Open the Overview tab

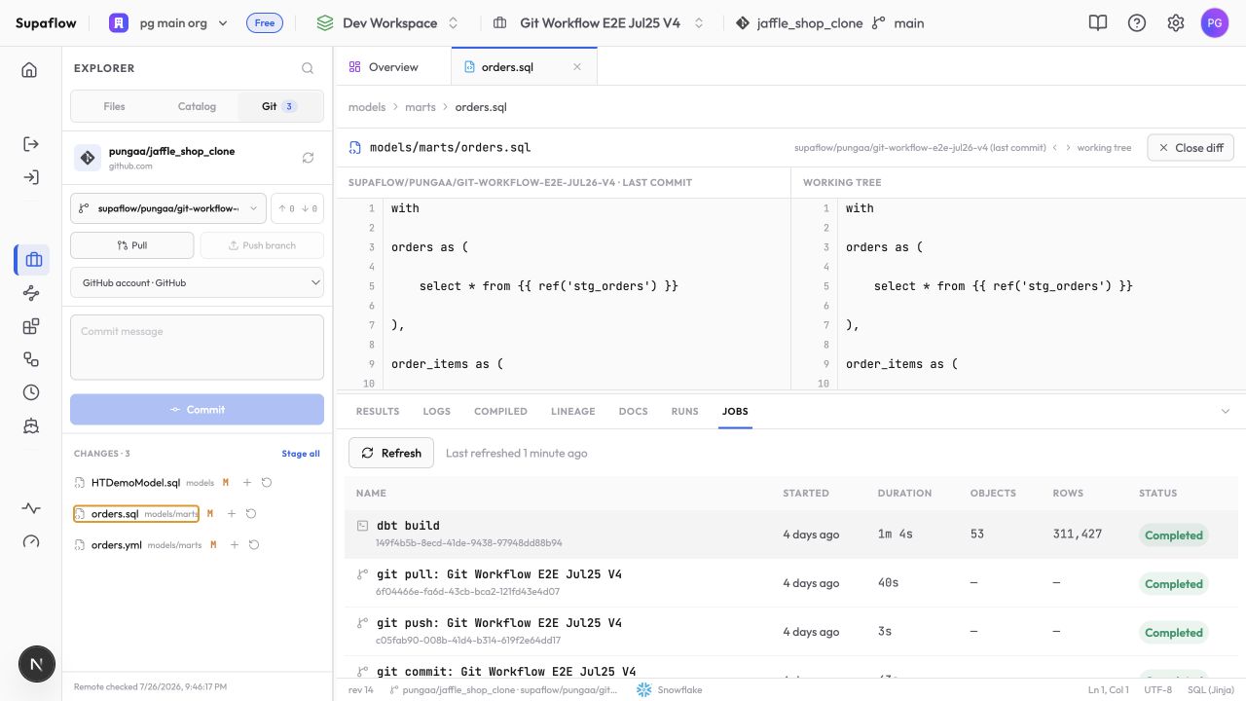393,67
